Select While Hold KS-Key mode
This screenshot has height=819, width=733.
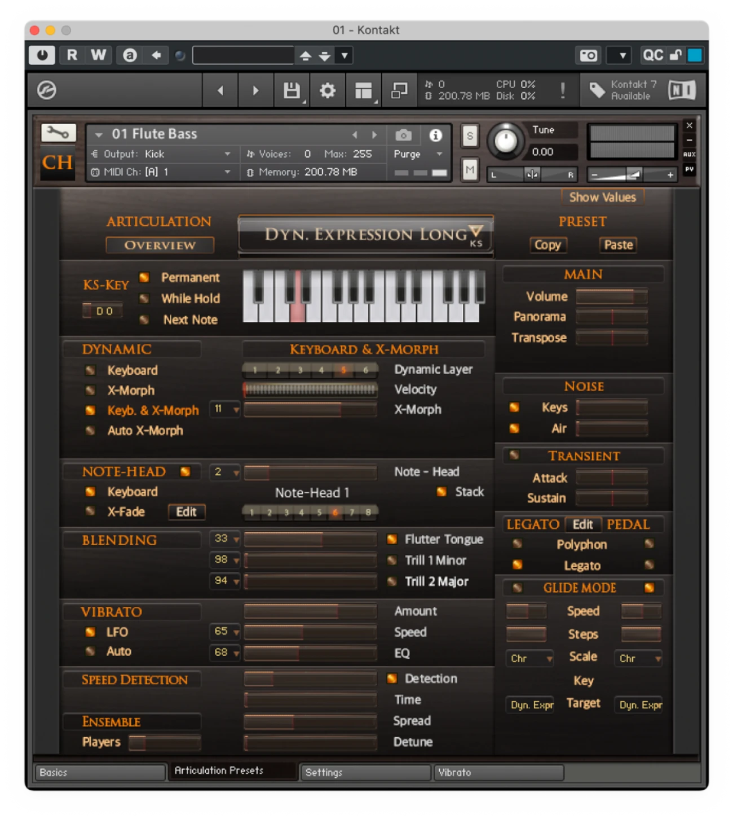pos(144,298)
